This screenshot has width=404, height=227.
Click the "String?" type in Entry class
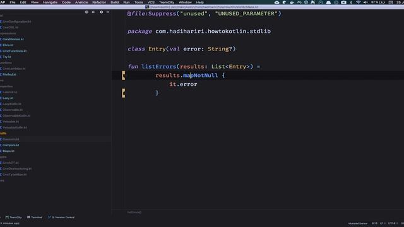[220, 49]
